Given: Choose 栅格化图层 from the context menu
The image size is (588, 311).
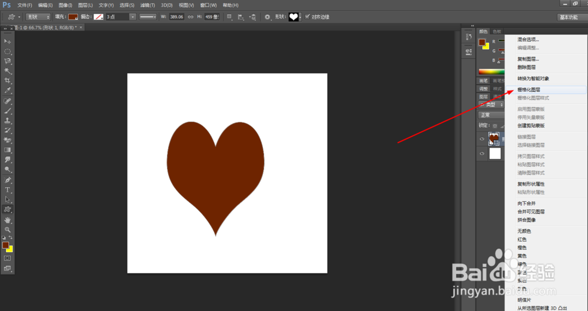Looking at the screenshot, I should [546, 90].
